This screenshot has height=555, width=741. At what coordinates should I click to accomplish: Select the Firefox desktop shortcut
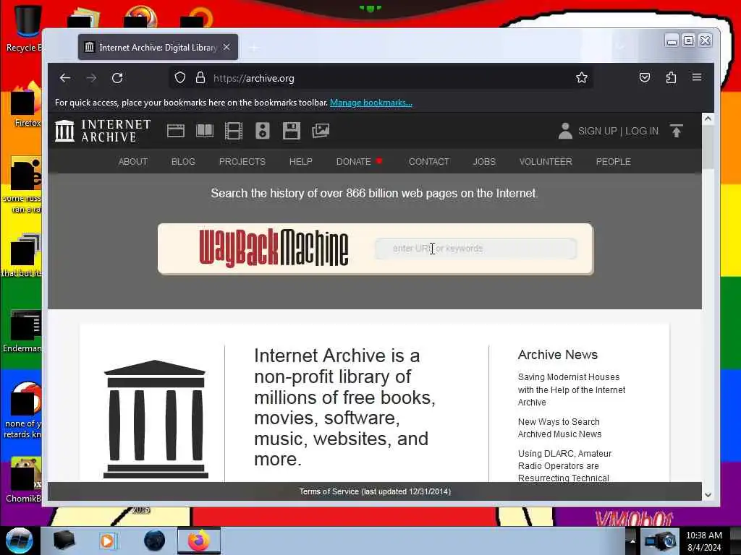27,105
